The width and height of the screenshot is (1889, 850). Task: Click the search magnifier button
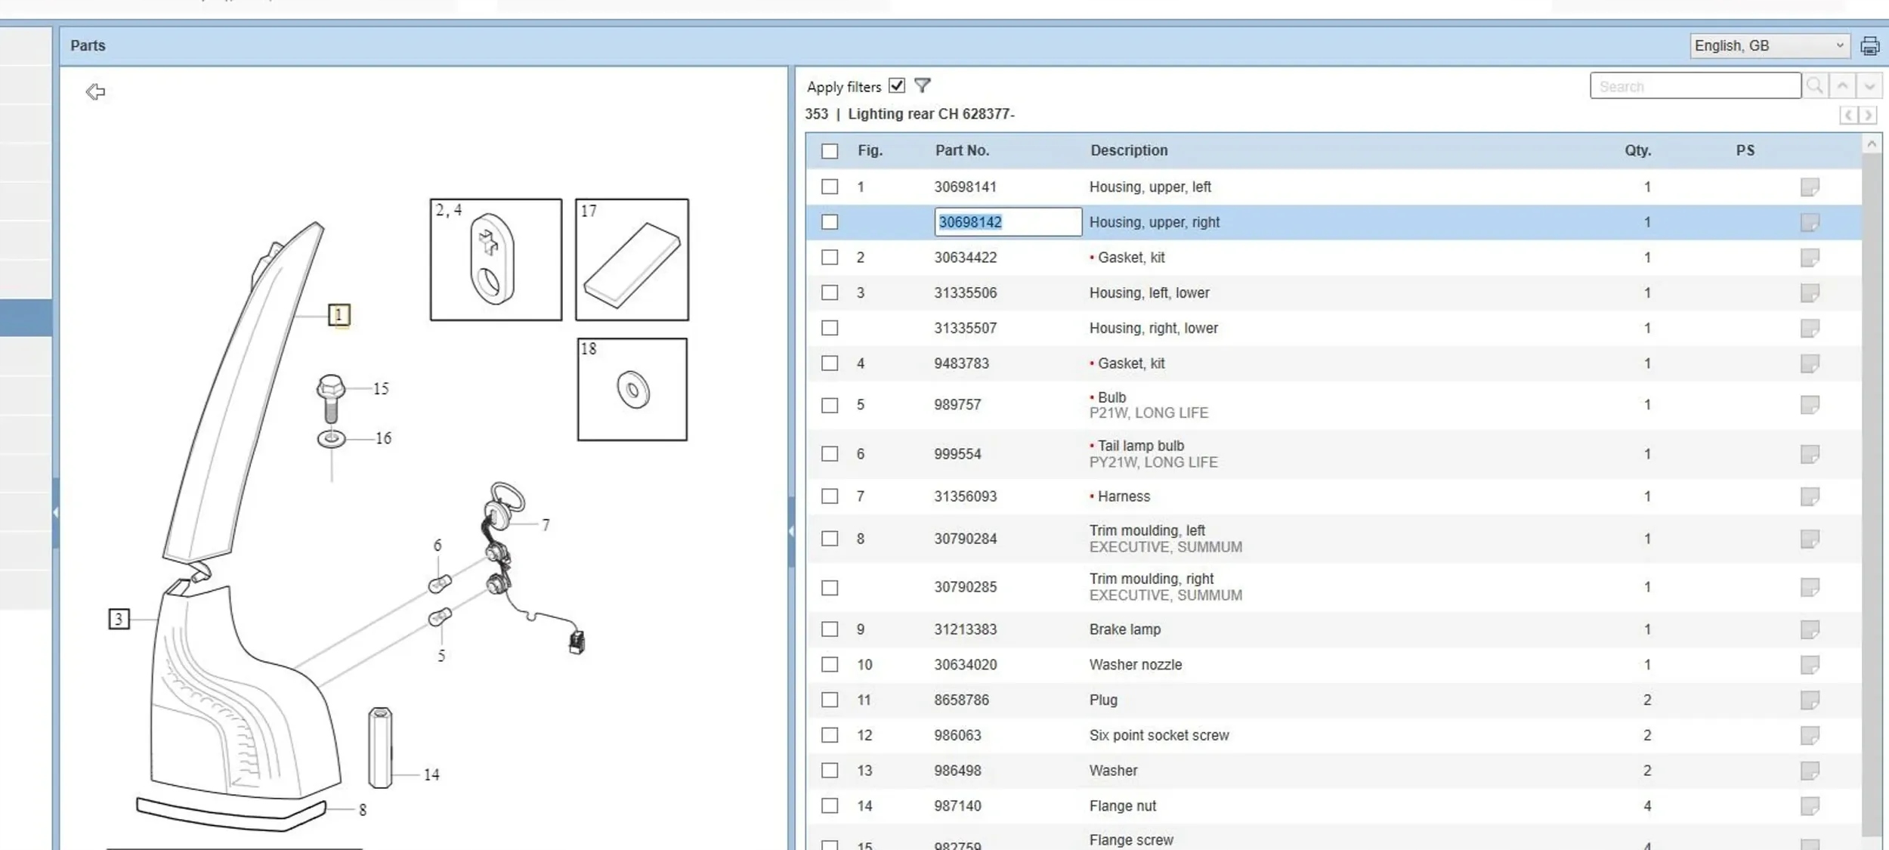tap(1814, 86)
